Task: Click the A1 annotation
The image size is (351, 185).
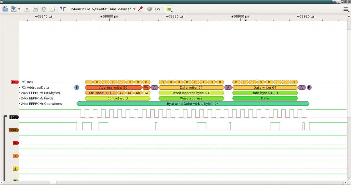Action: pos(130,93)
